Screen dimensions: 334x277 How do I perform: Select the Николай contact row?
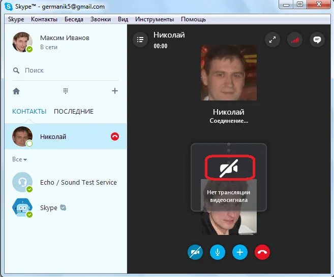[66, 136]
